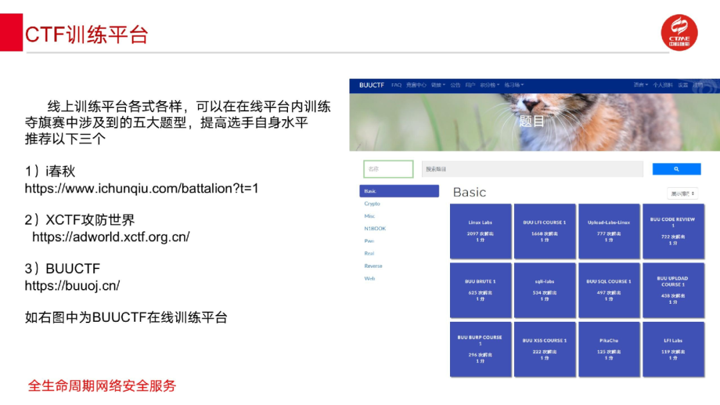
Task: Click the text 3）BUUCTF
Action: (x=63, y=268)
